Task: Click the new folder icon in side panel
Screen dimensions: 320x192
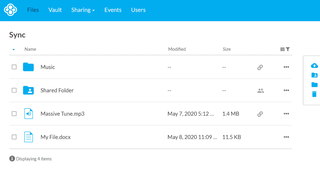Action: coord(314,85)
